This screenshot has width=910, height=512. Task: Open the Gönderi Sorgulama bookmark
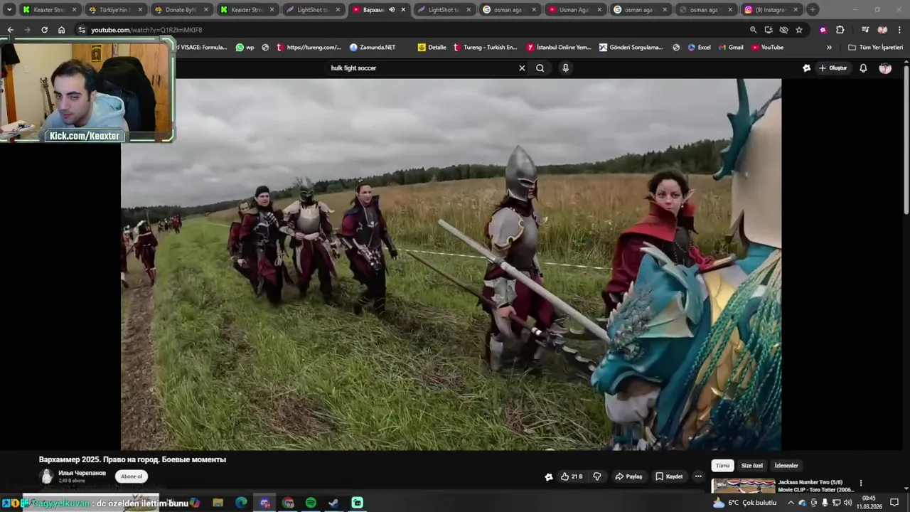[631, 48]
